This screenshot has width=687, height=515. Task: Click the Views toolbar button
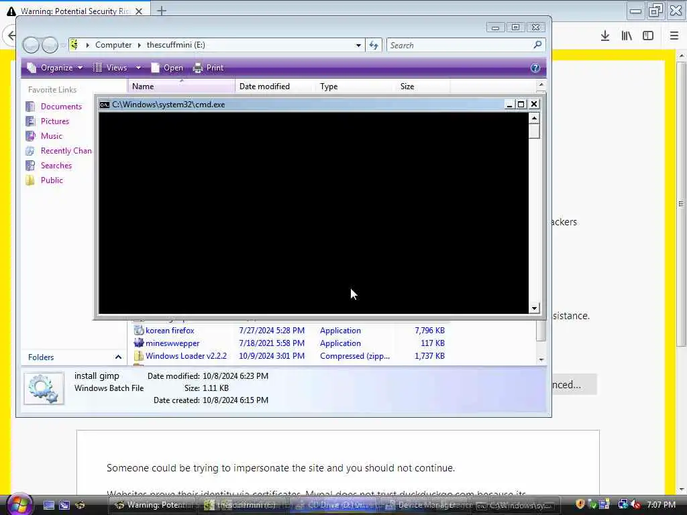tap(111, 68)
